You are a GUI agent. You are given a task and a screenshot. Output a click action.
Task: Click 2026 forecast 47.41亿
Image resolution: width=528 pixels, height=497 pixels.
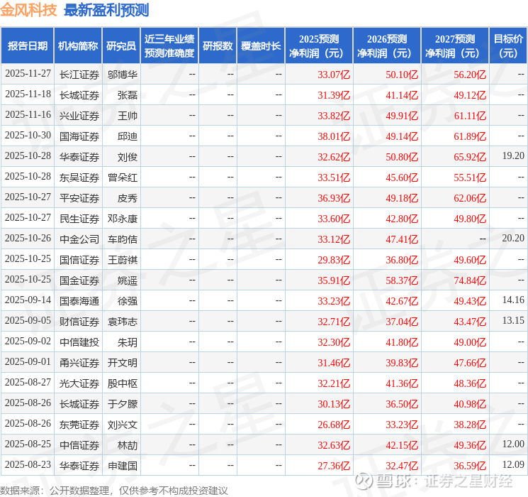tap(402, 239)
